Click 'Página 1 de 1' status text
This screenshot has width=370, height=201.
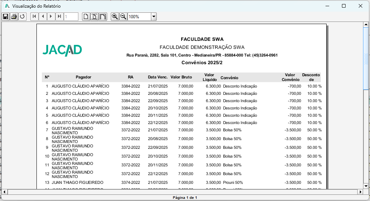[185, 197]
